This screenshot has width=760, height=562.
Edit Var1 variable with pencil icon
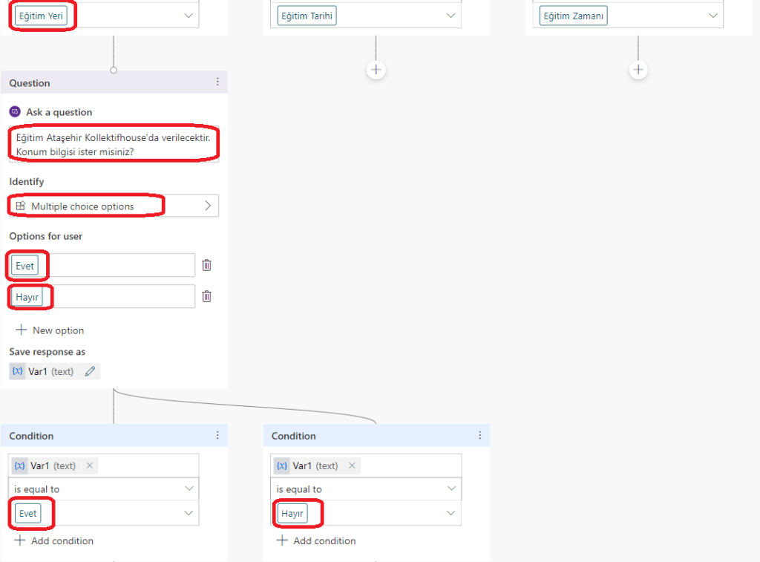(91, 371)
